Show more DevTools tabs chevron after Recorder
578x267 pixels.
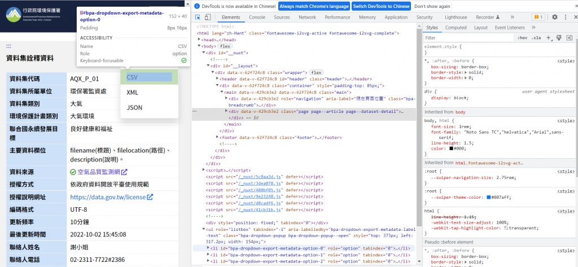(x=513, y=17)
